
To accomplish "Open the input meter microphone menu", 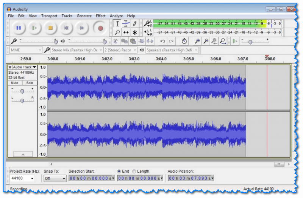I will pos(147,24).
